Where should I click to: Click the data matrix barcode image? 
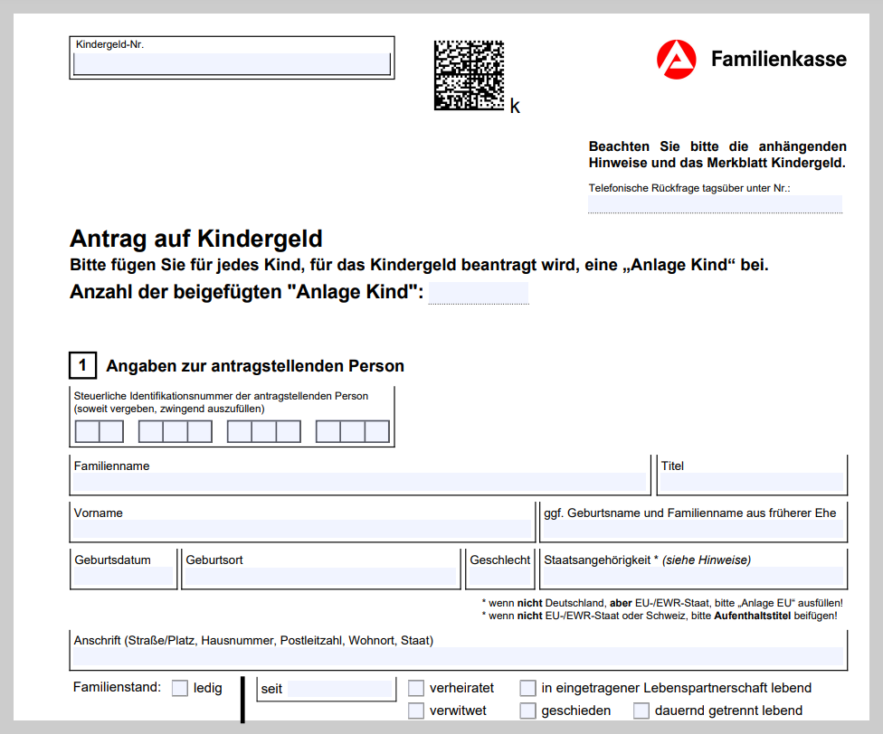click(469, 75)
